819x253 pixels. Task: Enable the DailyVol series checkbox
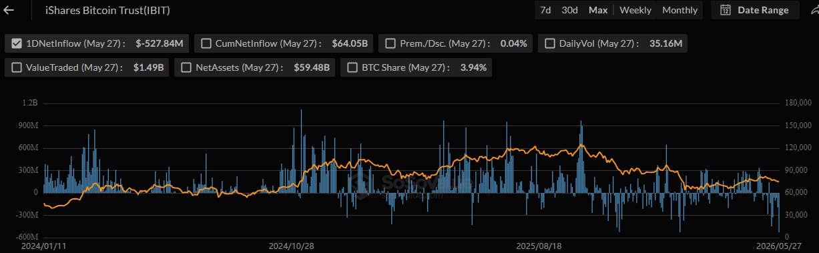550,43
